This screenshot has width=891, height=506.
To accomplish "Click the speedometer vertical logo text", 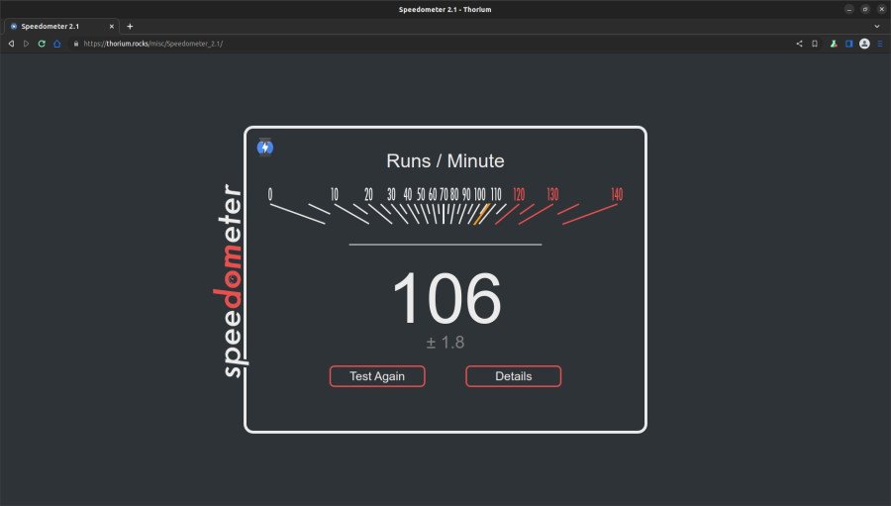I will [232, 280].
